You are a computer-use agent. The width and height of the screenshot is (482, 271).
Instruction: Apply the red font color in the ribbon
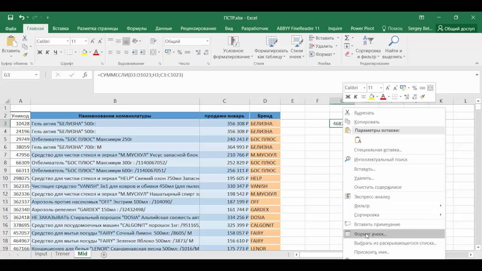(96, 52)
